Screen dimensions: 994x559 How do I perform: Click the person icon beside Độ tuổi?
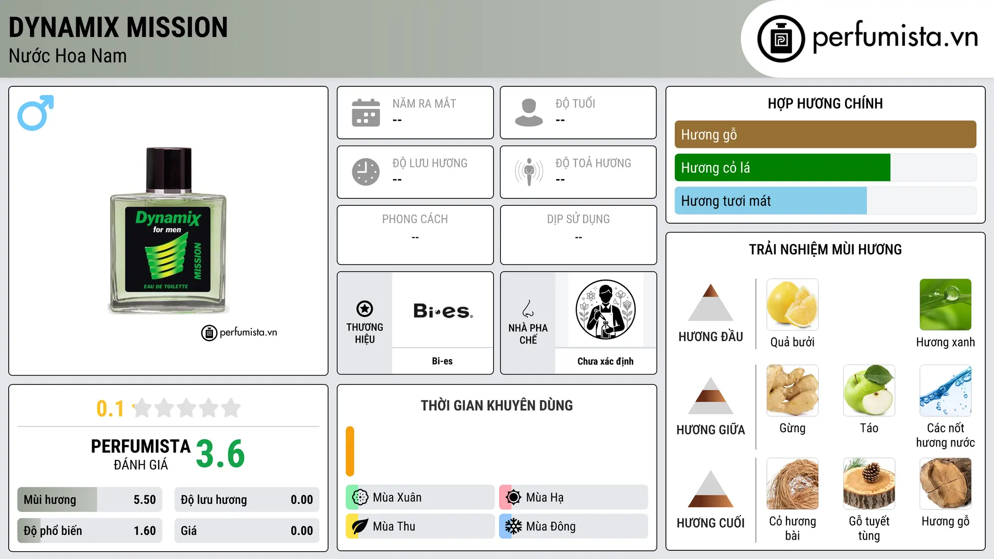pyautogui.click(x=529, y=113)
